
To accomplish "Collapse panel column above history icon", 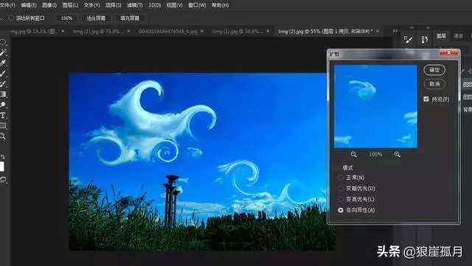I will [428, 28].
